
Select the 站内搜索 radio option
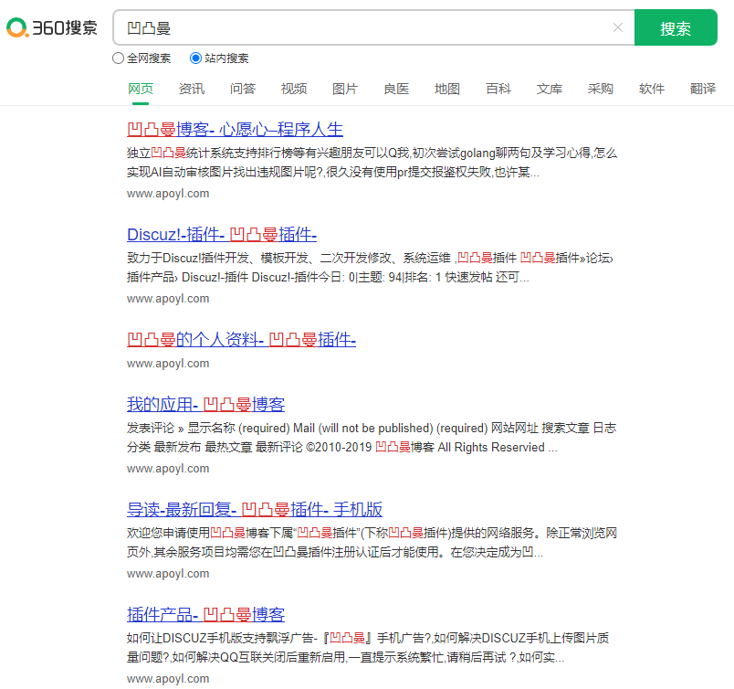pyautogui.click(x=195, y=58)
